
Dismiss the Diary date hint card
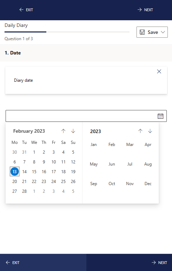coord(159,71)
